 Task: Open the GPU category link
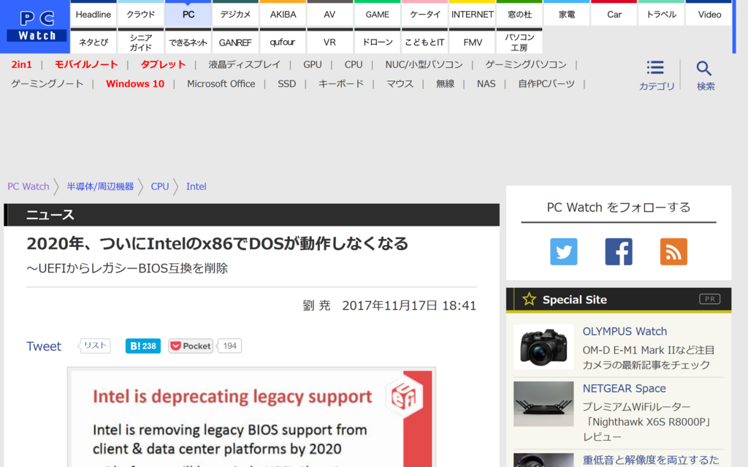(x=313, y=64)
